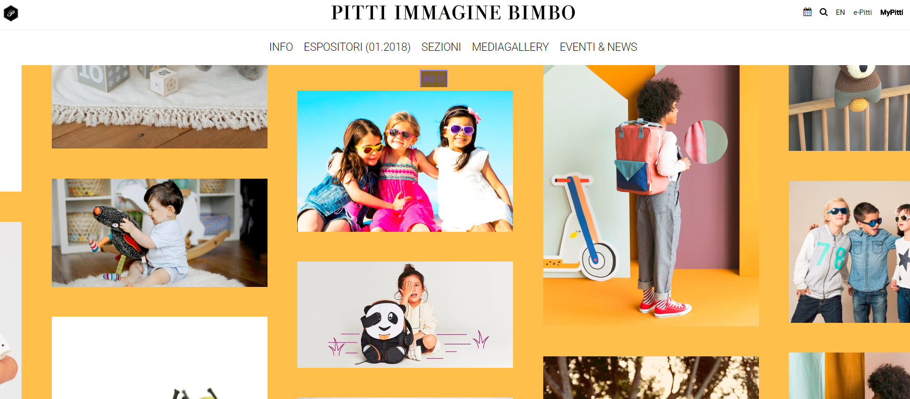Click the PITTI IMMAGINE BIMBO title
This screenshot has height=399, width=910.
[454, 13]
